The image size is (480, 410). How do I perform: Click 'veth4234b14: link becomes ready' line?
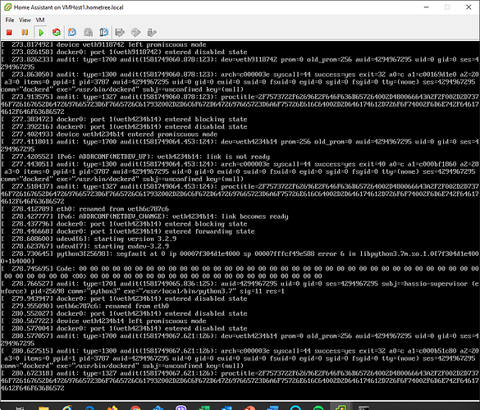(x=144, y=216)
